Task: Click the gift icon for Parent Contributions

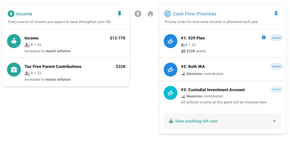Action: [14, 69]
